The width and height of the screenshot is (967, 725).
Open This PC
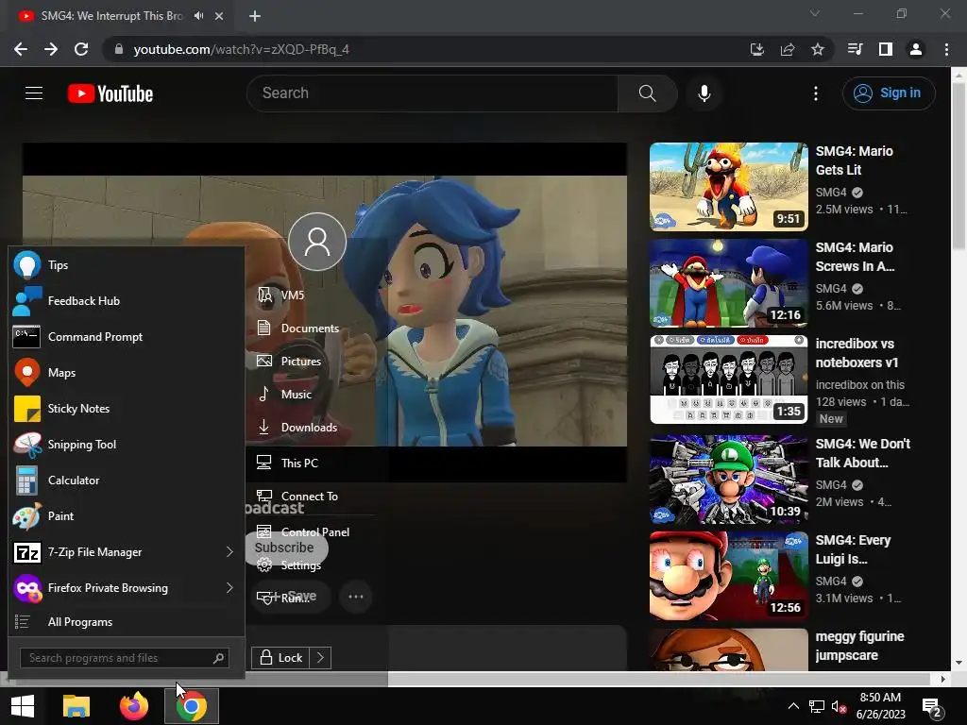[x=287, y=463]
